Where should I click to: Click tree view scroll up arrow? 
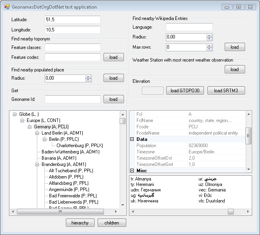tap(123, 115)
